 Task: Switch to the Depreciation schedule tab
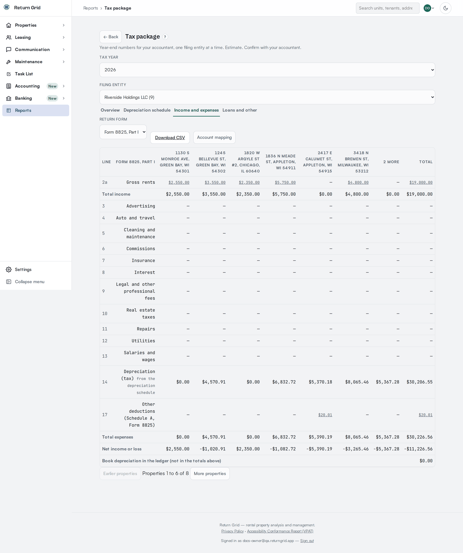tap(147, 110)
